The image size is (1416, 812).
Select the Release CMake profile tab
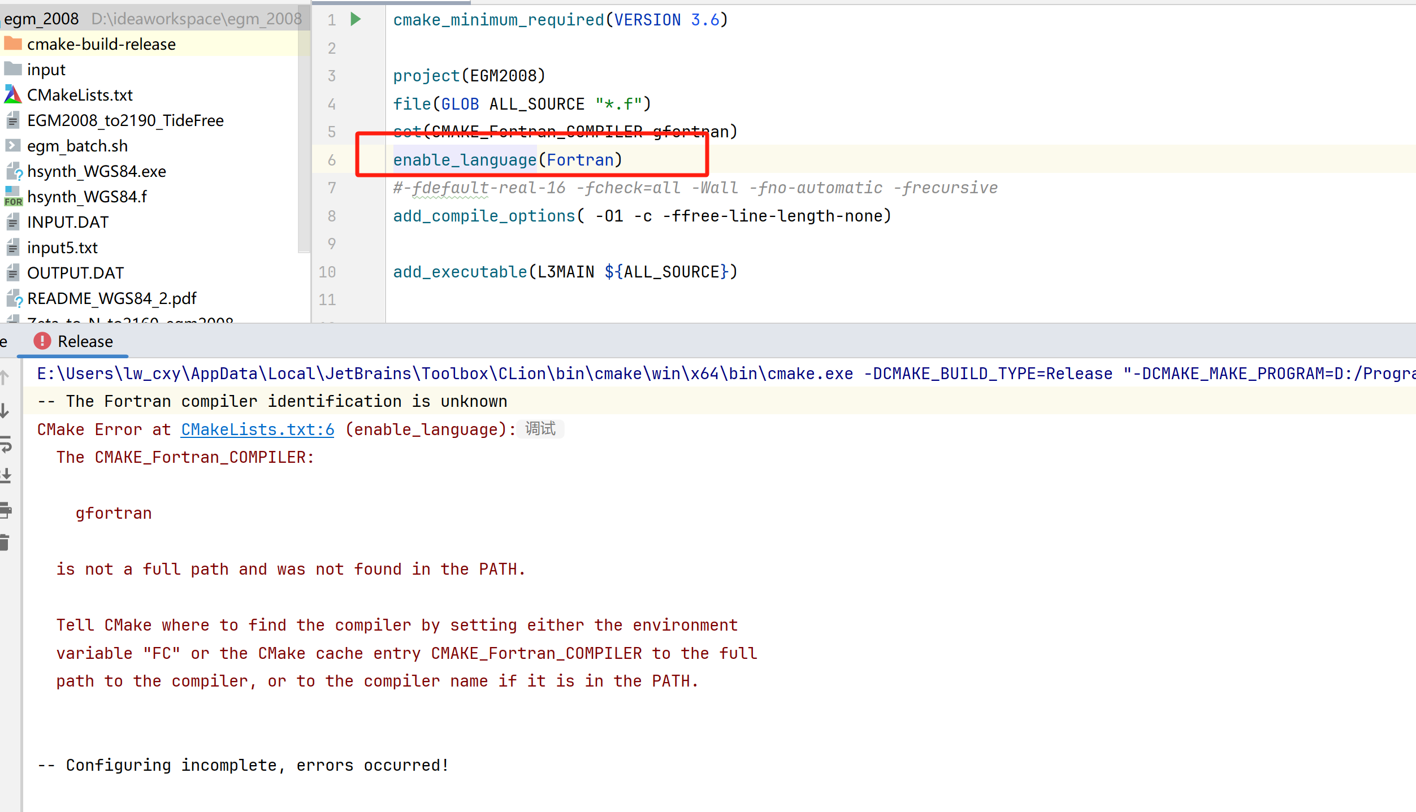[85, 341]
